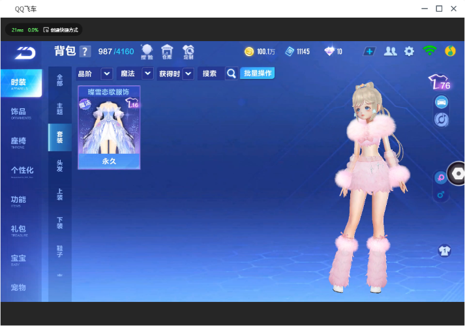Click the 魔法 badge on outfit card
465x326 pixels.
85,104
